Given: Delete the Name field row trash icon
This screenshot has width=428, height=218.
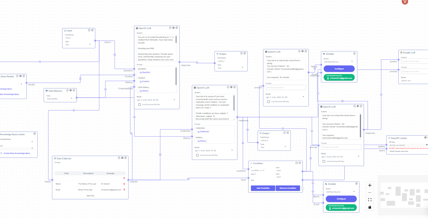Looking at the screenshot, I should tap(124, 184).
